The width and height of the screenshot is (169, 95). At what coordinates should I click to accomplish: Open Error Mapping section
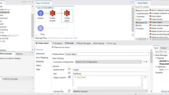click(42, 58)
